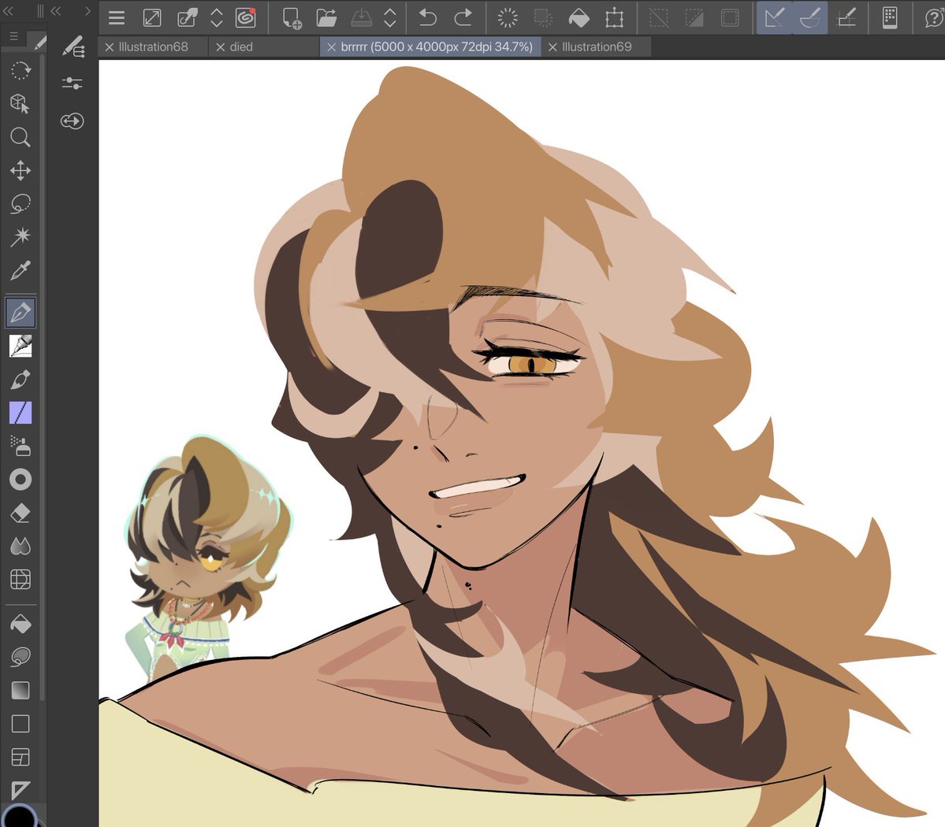Open the Tool Property sliders icon
The image size is (945, 827).
click(x=73, y=83)
